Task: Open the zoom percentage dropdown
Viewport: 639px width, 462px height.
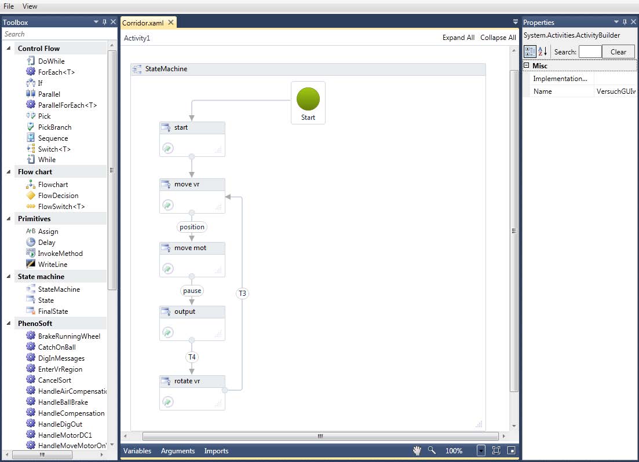Action: coord(481,450)
